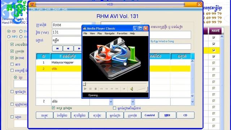The width and height of the screenshot is (231, 130).
Task: Click Media Player Classic title bar icon
Action: 84,28
